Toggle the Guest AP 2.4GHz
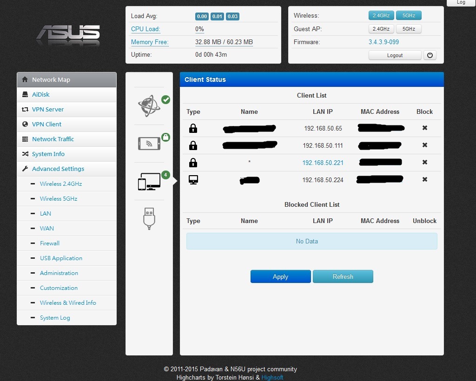The height and width of the screenshot is (381, 476). point(381,29)
